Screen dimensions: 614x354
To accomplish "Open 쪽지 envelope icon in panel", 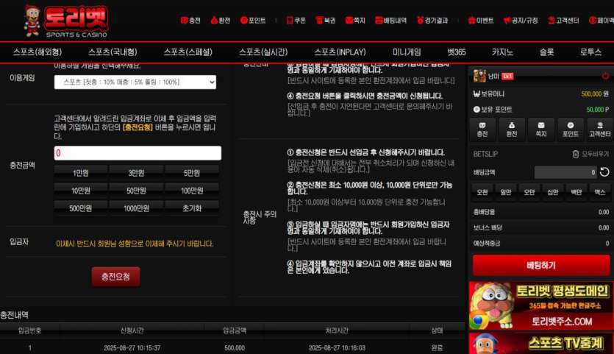I will (x=541, y=129).
